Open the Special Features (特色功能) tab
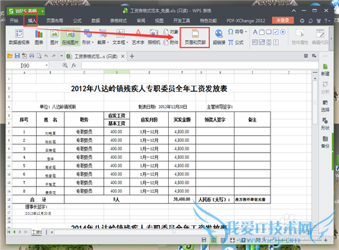 (x=208, y=21)
